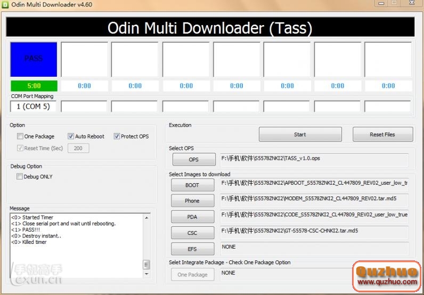The width and height of the screenshot is (424, 295).
Task: Click the '<0> Killed timer' message line
Action: coord(29,242)
